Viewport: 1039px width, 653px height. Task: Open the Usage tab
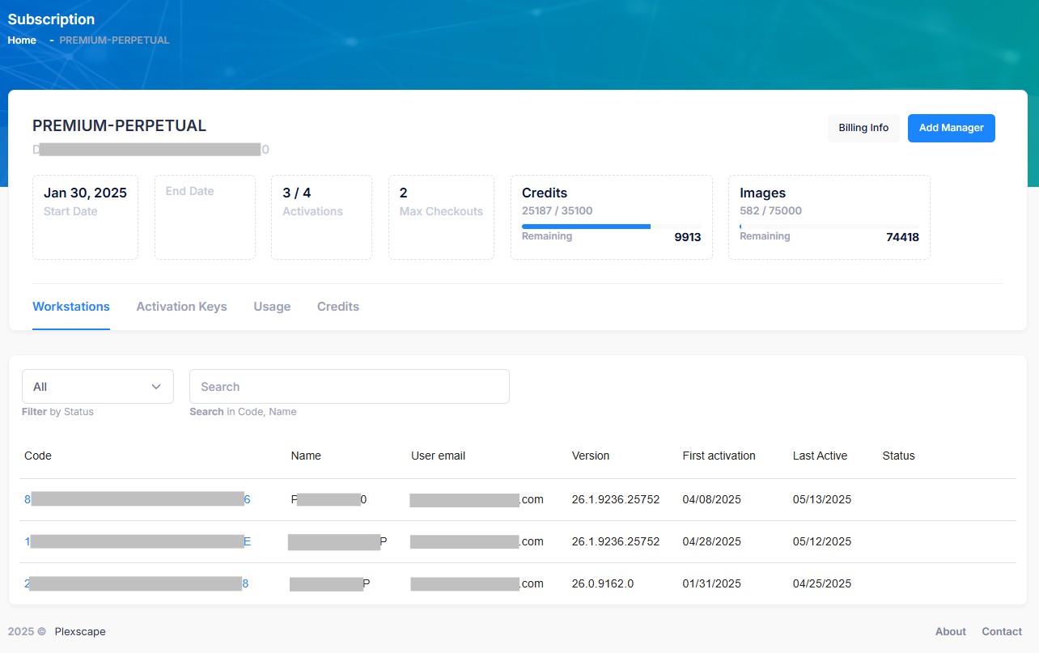[272, 307]
